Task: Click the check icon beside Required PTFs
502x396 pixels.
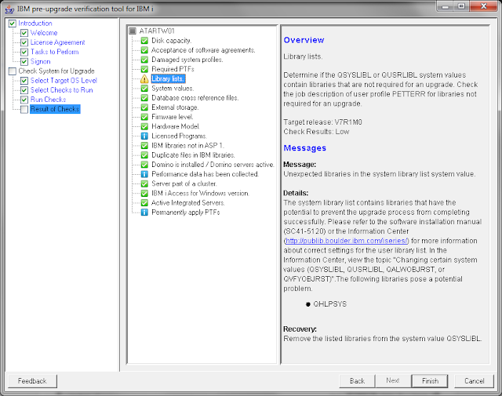Action: (144, 69)
